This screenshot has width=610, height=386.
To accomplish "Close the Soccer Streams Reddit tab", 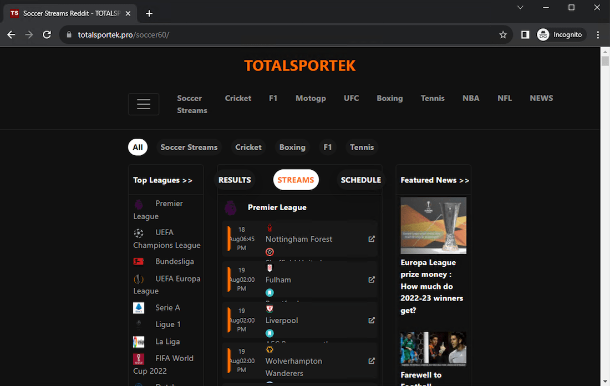I will point(128,13).
